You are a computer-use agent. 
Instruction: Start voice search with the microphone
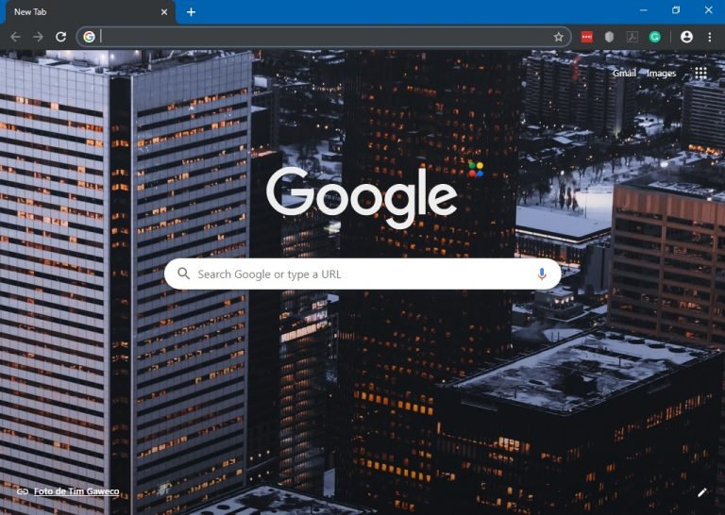[x=542, y=274]
